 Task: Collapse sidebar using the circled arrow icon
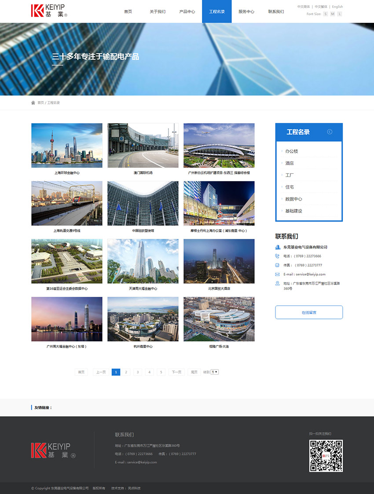point(330,132)
